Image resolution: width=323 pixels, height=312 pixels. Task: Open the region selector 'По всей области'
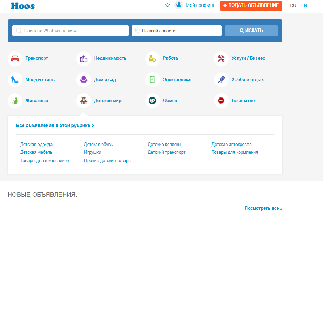(177, 31)
